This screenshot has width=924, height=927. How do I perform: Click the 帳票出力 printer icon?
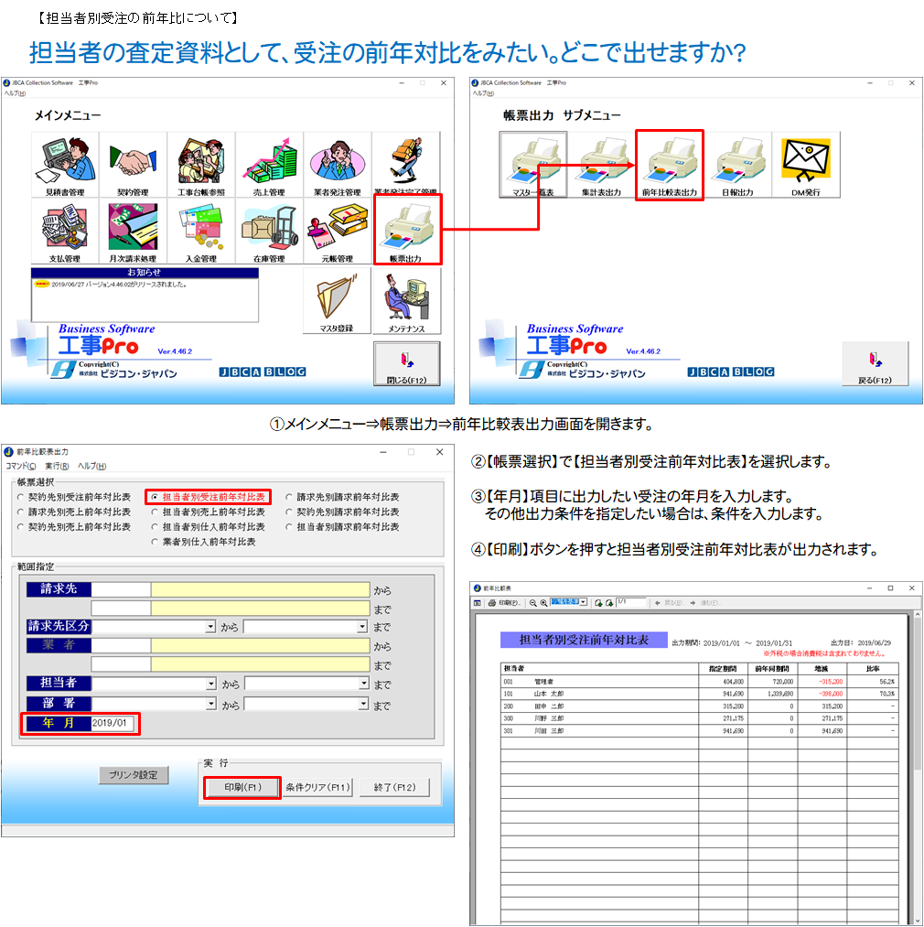click(406, 231)
